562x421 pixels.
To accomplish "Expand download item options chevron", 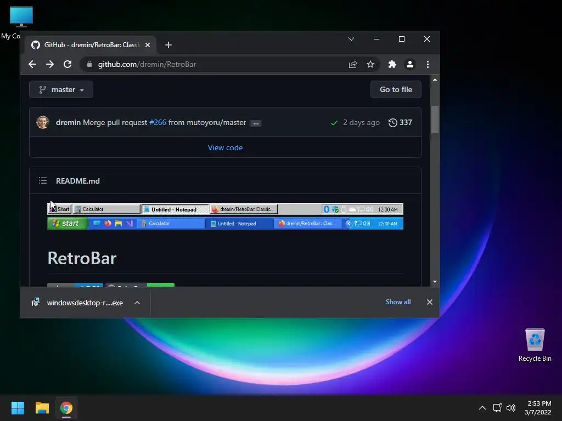I will click(137, 303).
